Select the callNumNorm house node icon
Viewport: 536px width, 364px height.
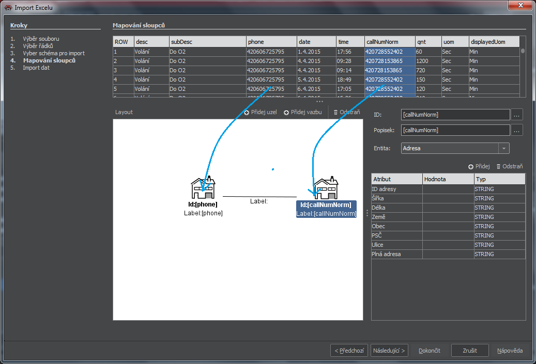326,188
